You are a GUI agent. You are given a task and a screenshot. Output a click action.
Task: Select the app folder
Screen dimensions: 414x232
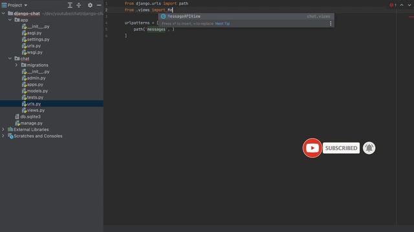(24, 20)
